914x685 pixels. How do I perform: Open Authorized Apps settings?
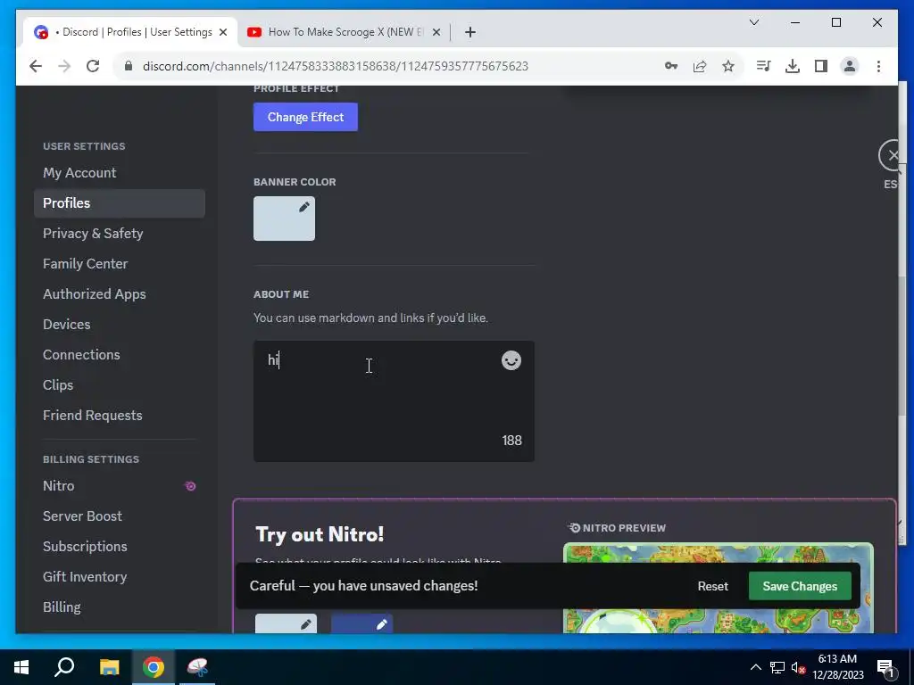tap(120, 294)
